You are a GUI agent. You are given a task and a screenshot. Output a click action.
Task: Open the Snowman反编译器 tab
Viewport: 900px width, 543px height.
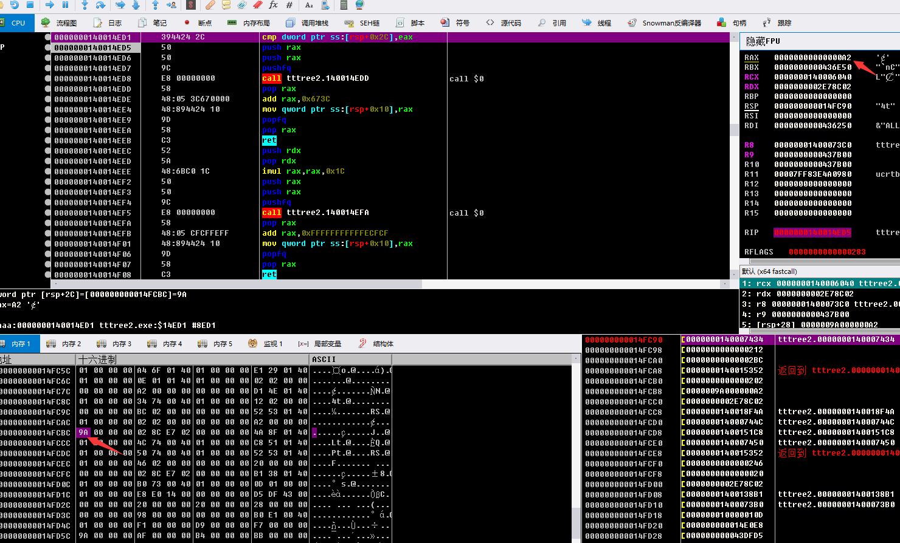click(x=665, y=23)
